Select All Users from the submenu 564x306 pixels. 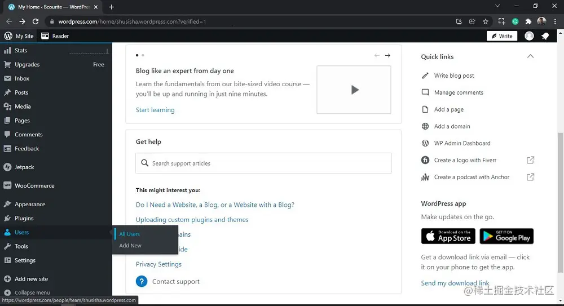point(130,234)
